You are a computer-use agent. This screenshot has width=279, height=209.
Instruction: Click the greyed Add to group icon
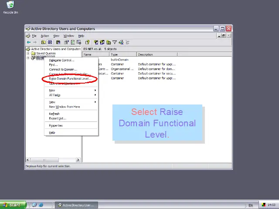(x=128, y=42)
